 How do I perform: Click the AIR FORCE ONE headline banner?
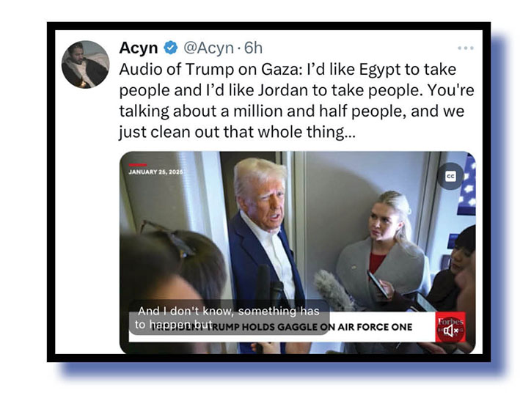click(282, 327)
